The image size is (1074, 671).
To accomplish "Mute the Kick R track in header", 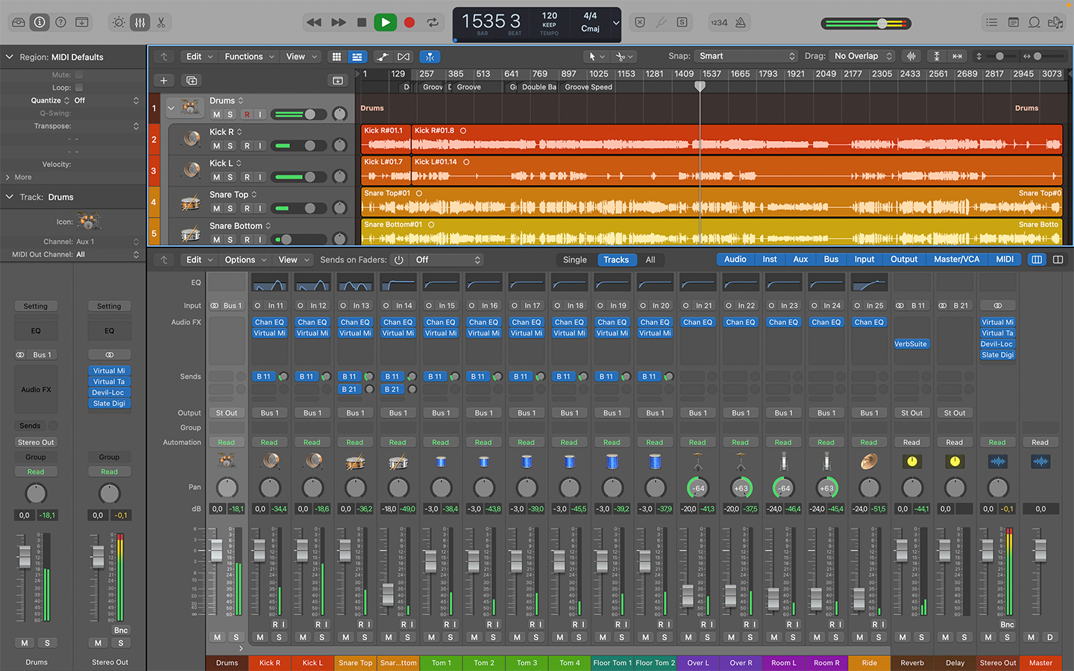I will (x=216, y=146).
